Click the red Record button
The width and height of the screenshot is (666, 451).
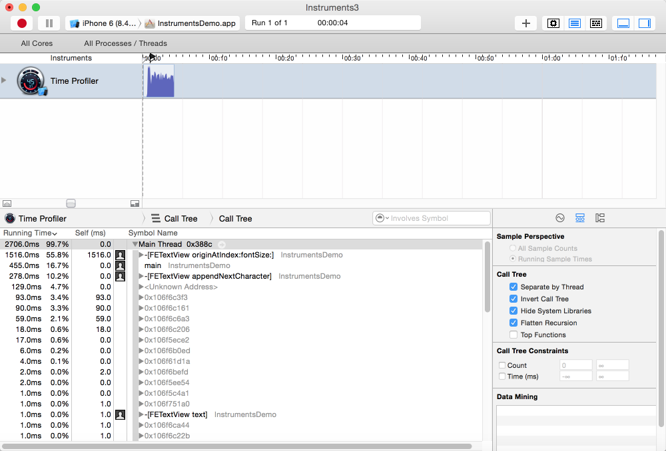tap(22, 23)
